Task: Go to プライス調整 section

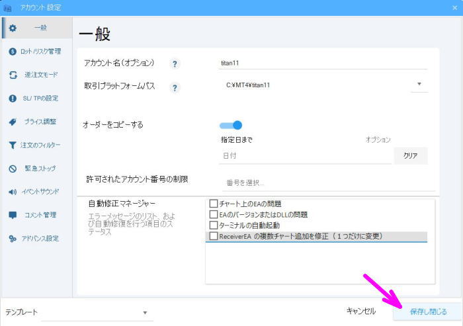Action: [x=36, y=122]
